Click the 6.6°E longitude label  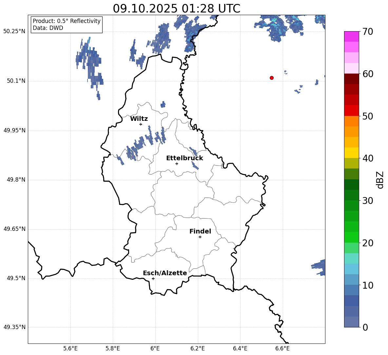click(x=282, y=348)
